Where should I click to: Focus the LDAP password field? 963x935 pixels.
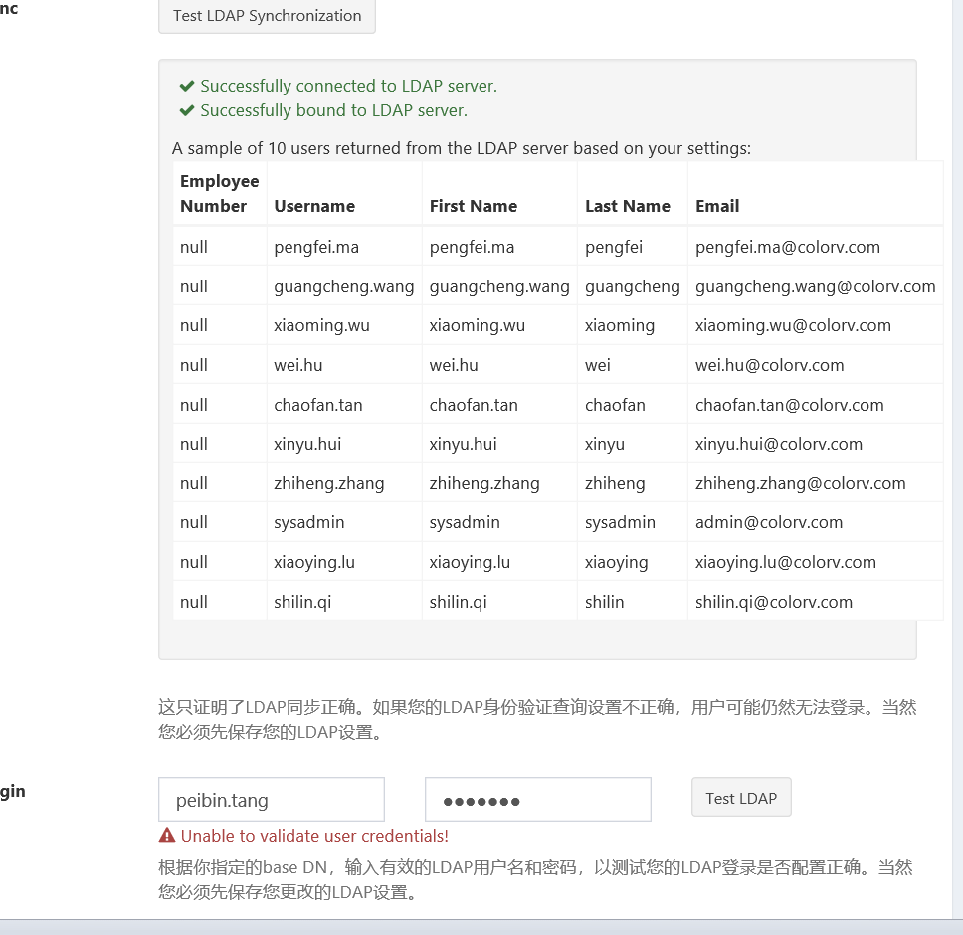pyautogui.click(x=538, y=800)
